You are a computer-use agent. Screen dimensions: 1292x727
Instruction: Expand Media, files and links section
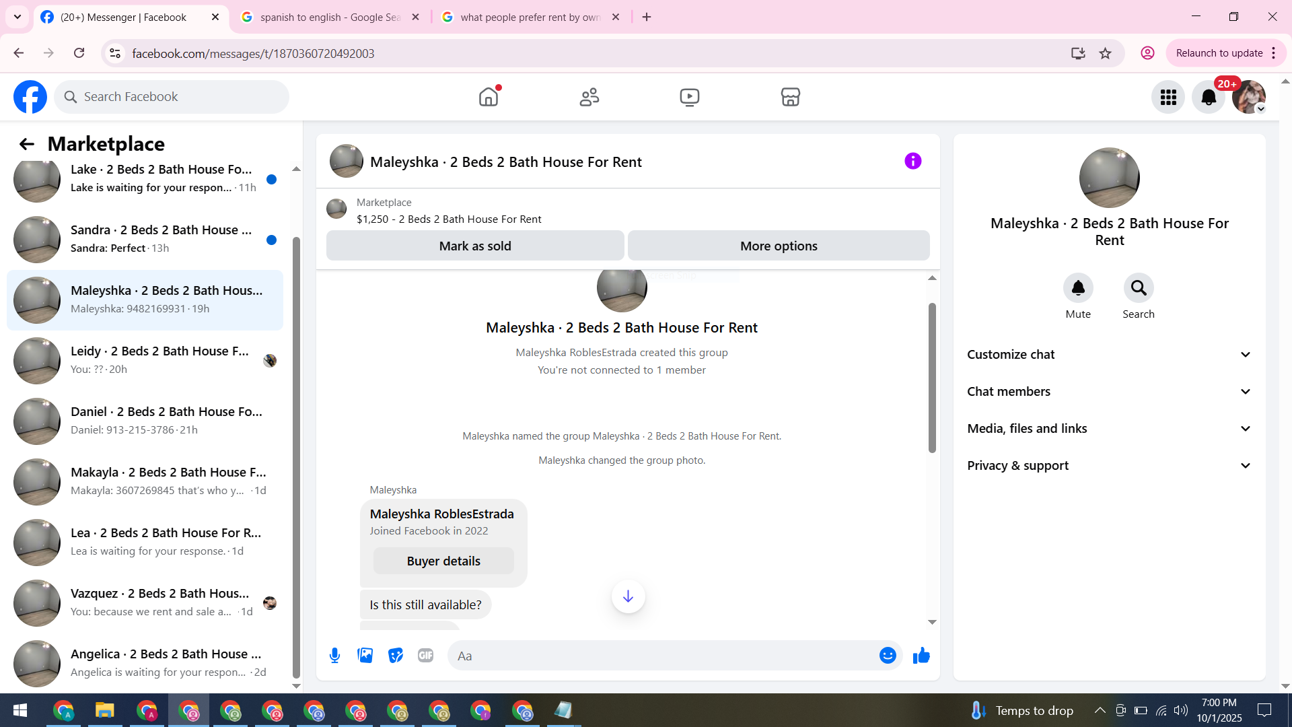coord(1109,429)
